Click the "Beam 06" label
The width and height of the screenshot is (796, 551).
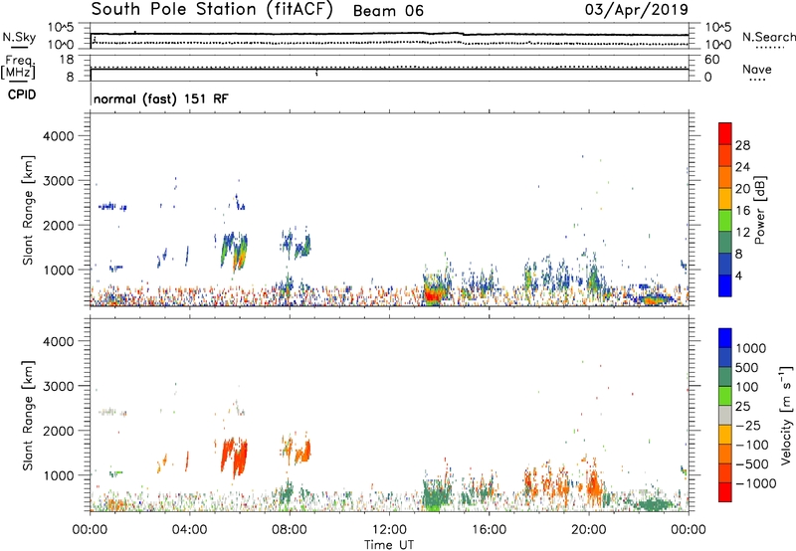388,11
